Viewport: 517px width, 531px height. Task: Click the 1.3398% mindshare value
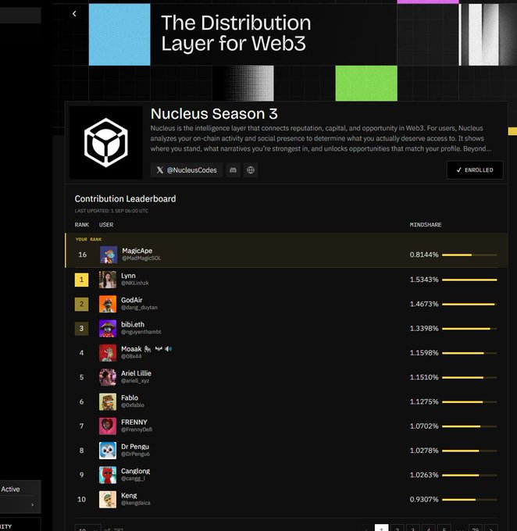coord(424,329)
